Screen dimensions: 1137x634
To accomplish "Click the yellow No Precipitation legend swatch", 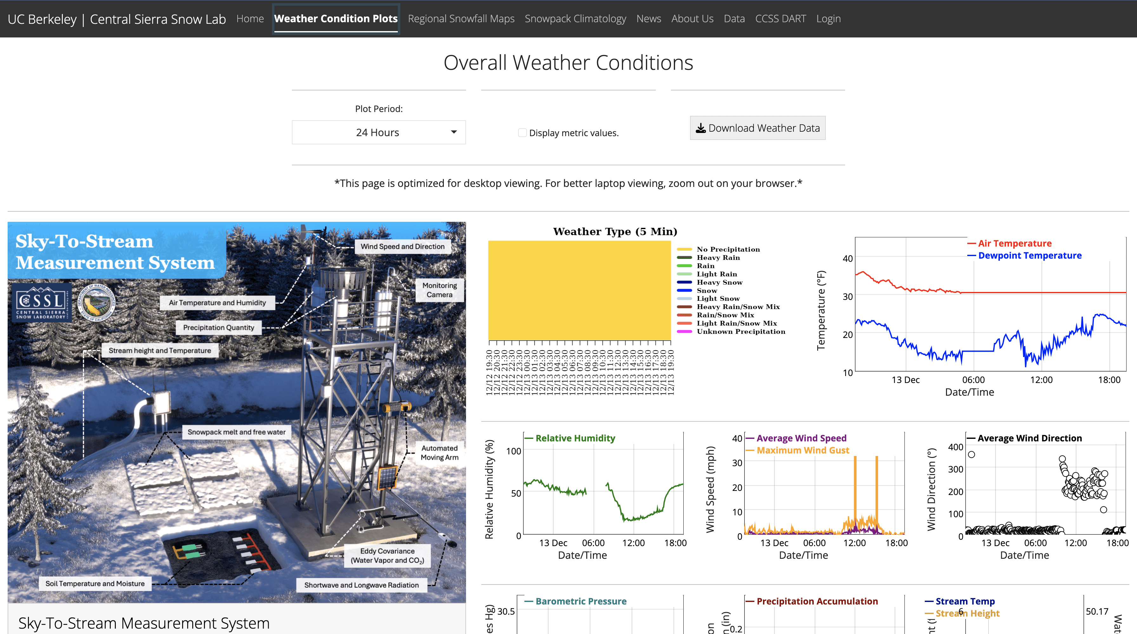I will coord(684,249).
